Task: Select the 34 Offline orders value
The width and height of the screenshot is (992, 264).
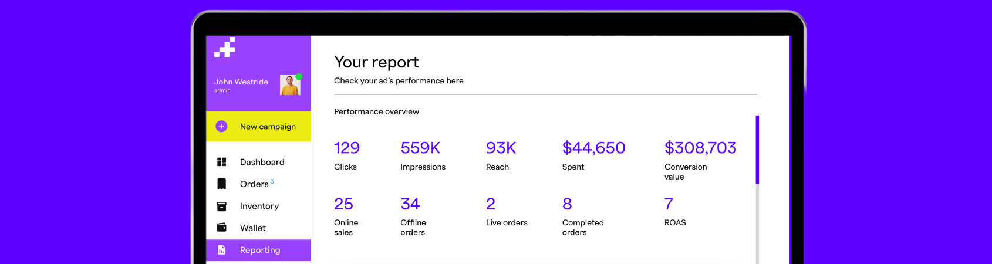Action: point(410,204)
